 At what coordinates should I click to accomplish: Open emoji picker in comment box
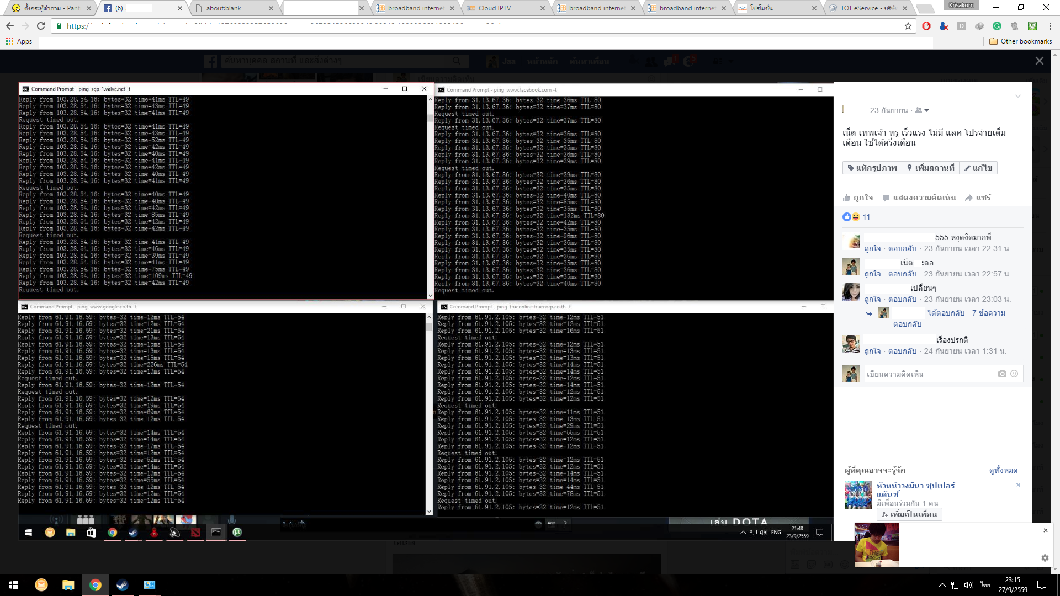click(x=1014, y=374)
